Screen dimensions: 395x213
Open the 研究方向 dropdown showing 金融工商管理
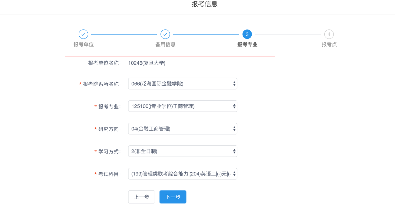click(183, 129)
